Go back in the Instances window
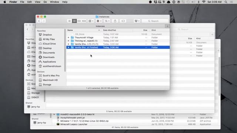 coord(39,21)
